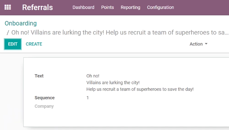Viewport: 229px width, 130px height.
Task: Open the Points menu
Action: pos(107,7)
